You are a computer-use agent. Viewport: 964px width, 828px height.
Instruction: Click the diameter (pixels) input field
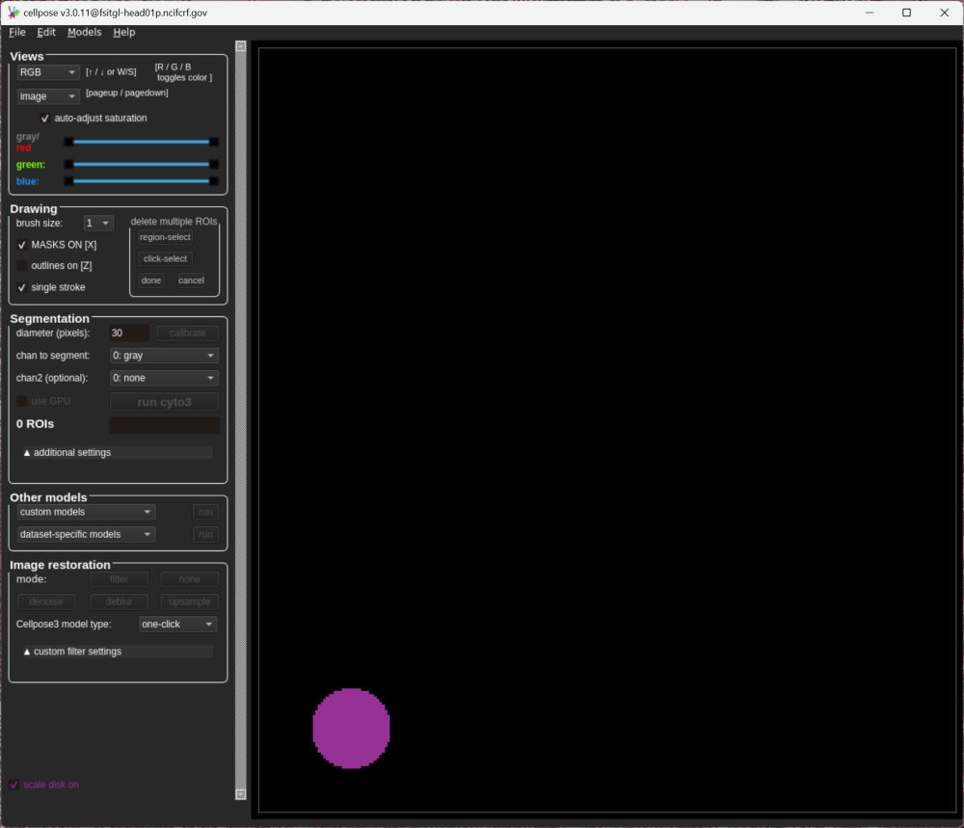[129, 333]
